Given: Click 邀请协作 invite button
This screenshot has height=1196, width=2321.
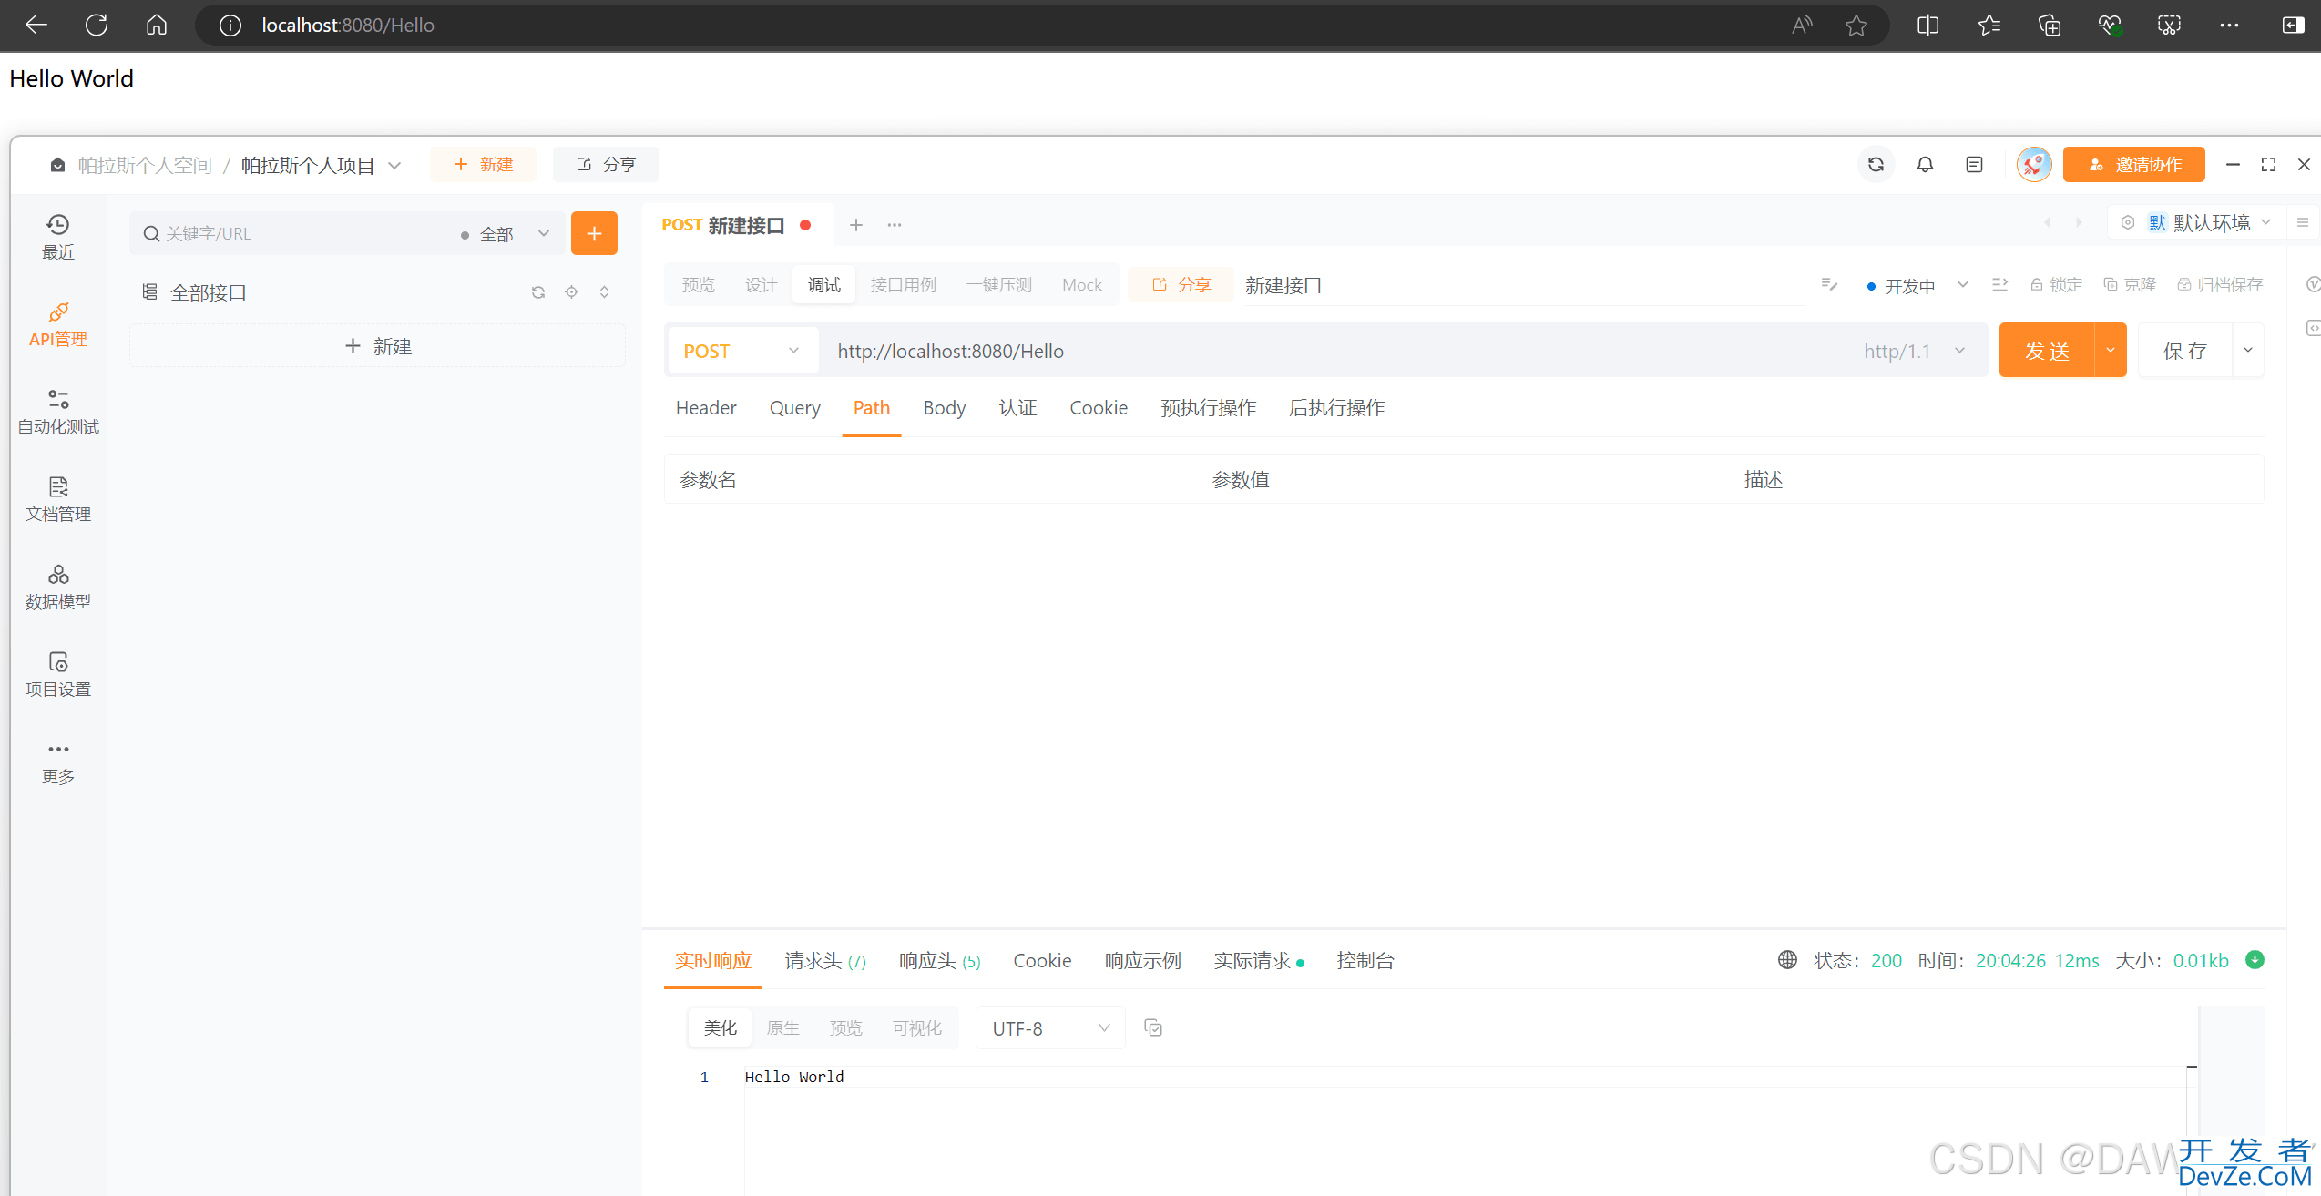Looking at the screenshot, I should coord(2134,165).
